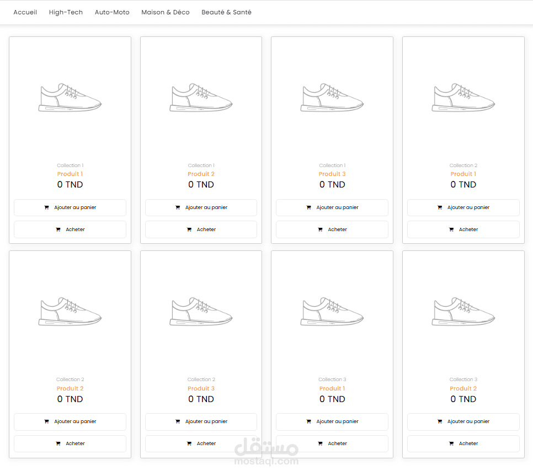Click cart icon for Collection 2 Produit 3 Acheter

[189, 443]
